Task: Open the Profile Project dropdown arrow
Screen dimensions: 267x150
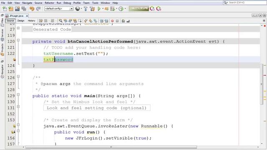Action: tap(116, 8)
